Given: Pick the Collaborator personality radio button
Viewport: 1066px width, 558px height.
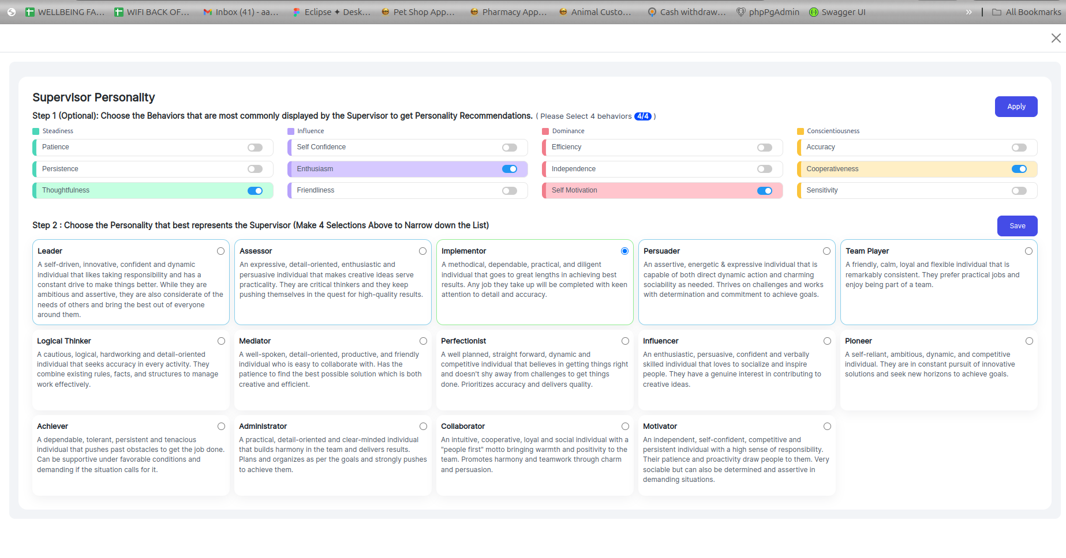Looking at the screenshot, I should (x=625, y=427).
